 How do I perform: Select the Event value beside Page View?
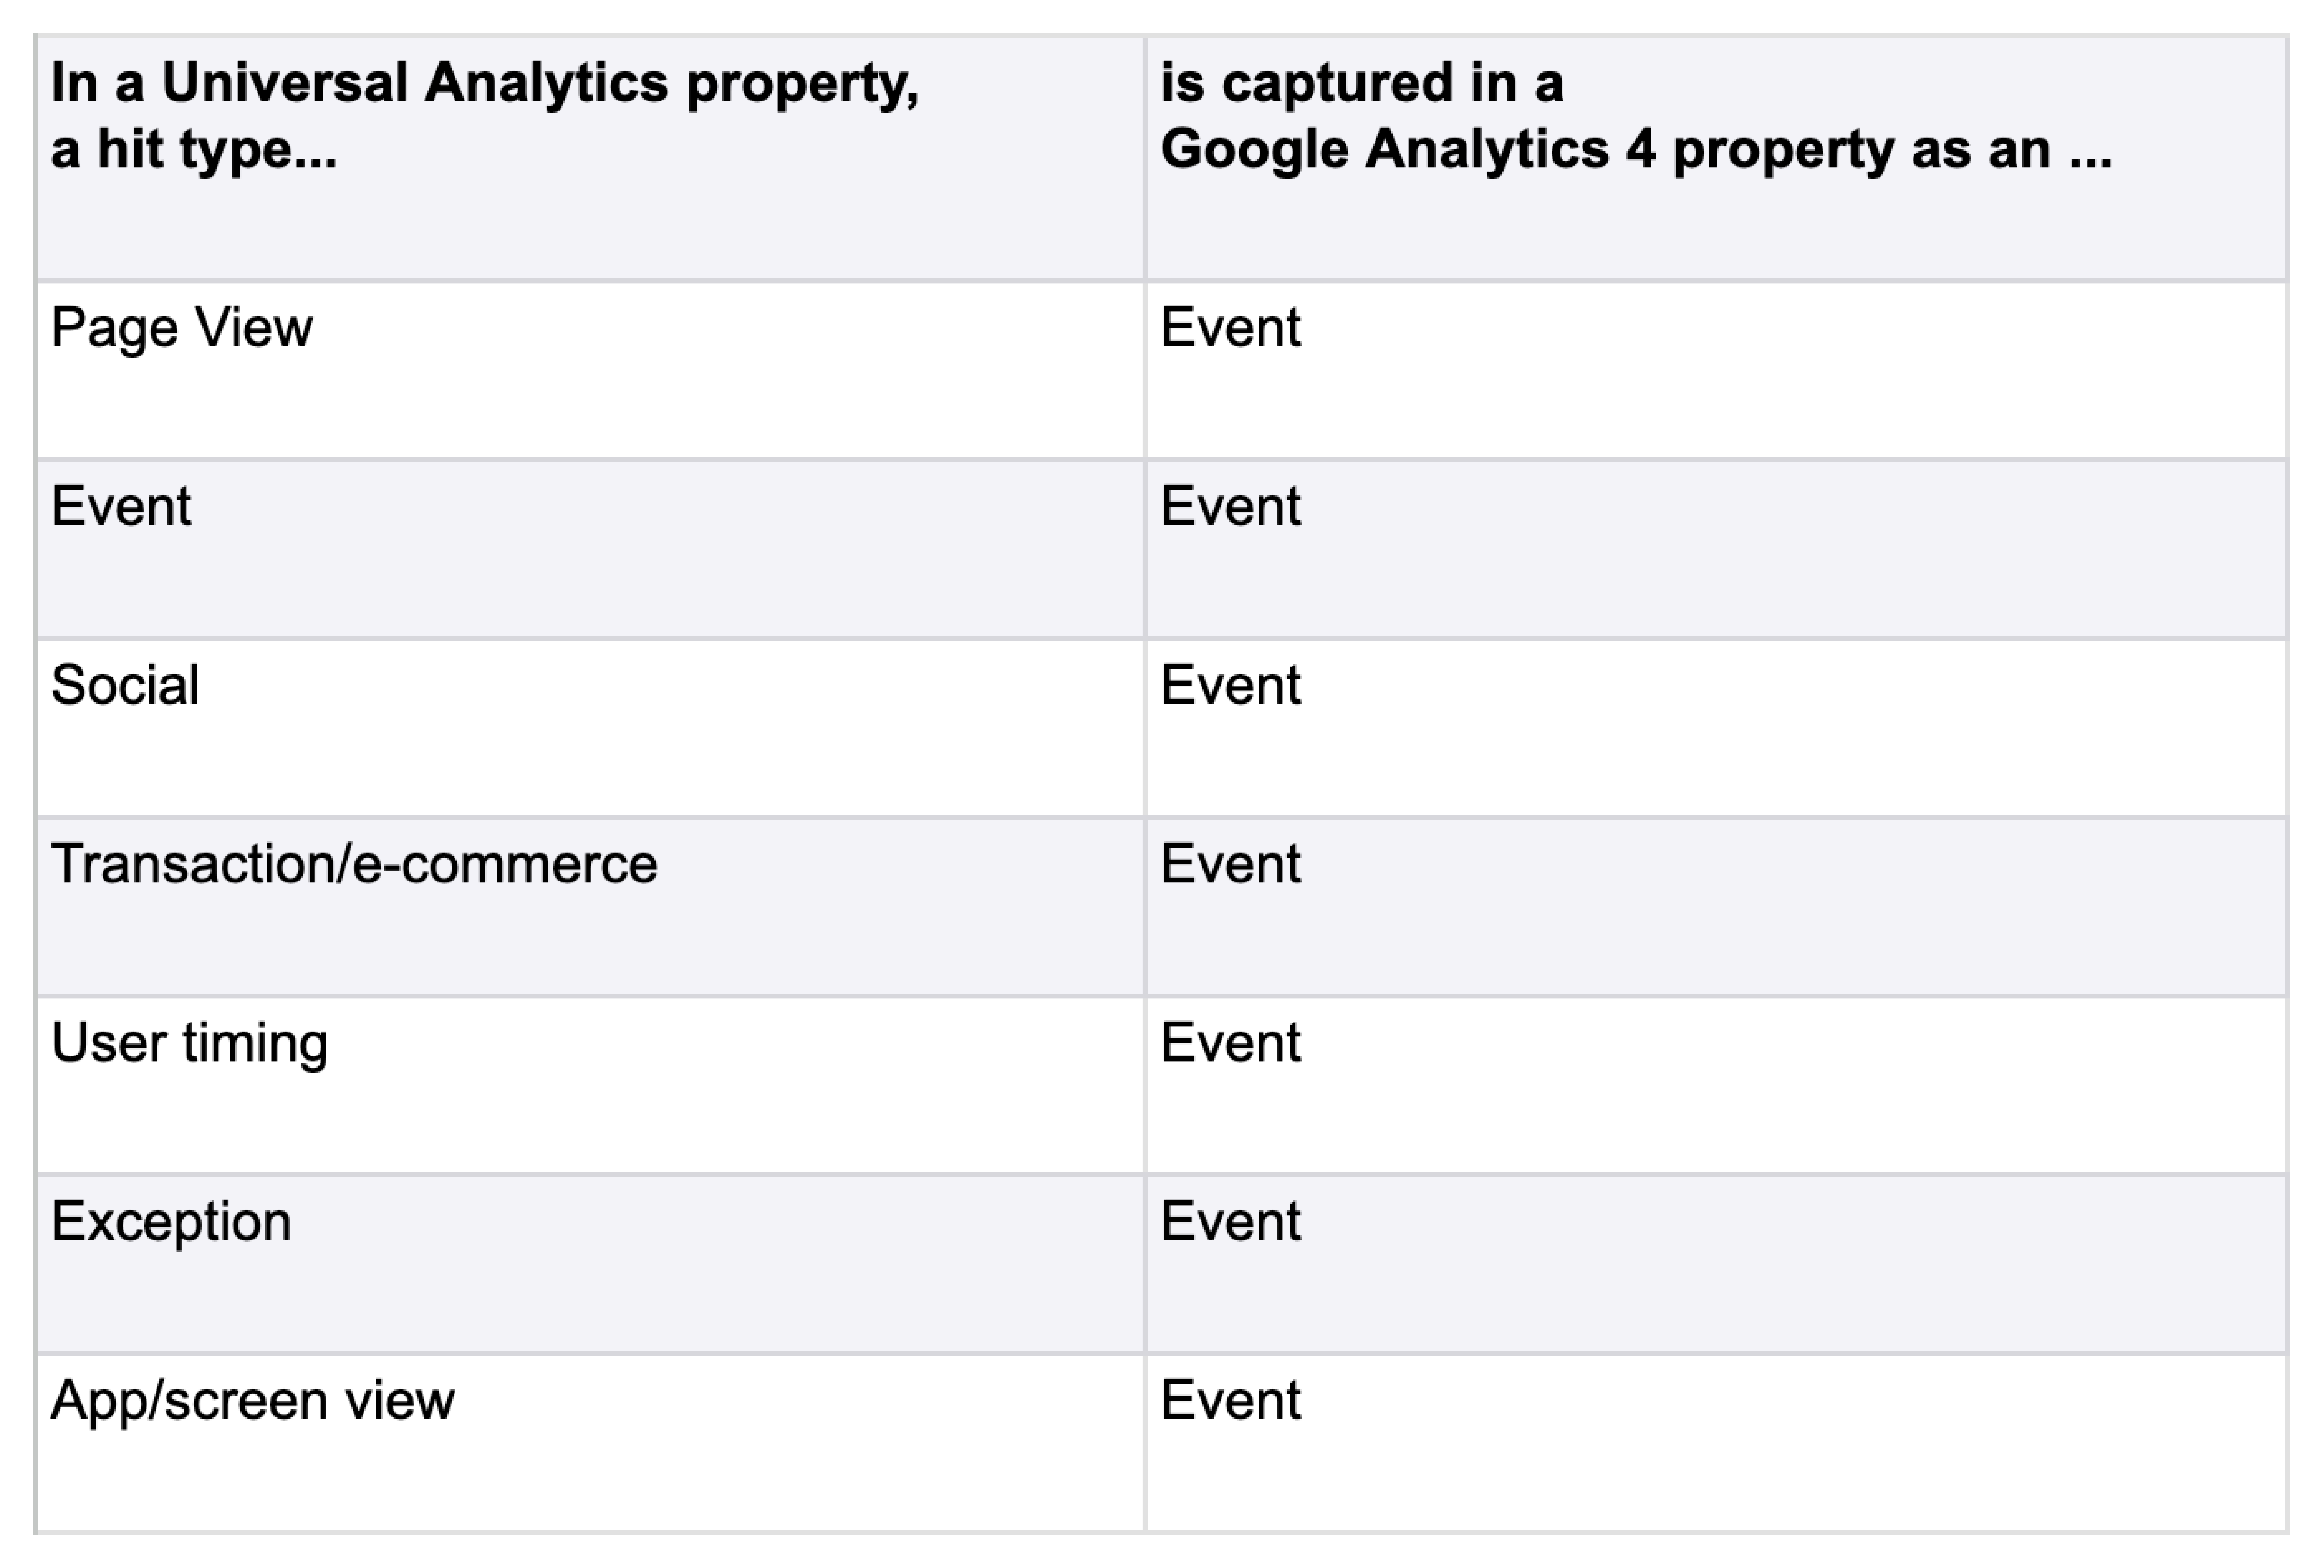[1230, 328]
